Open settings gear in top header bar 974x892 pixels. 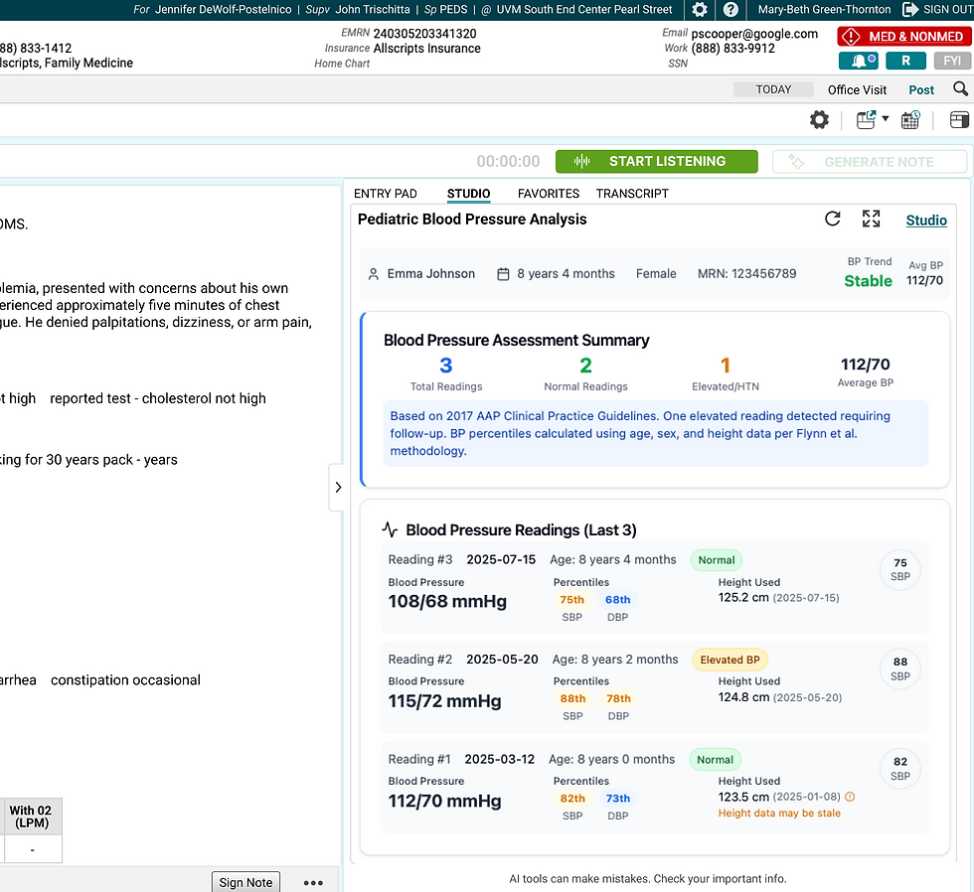point(700,9)
